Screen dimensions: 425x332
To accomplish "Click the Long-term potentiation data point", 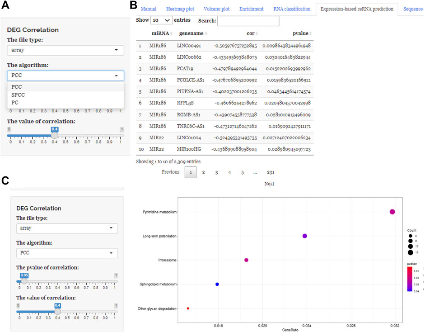I will click(x=305, y=236).
